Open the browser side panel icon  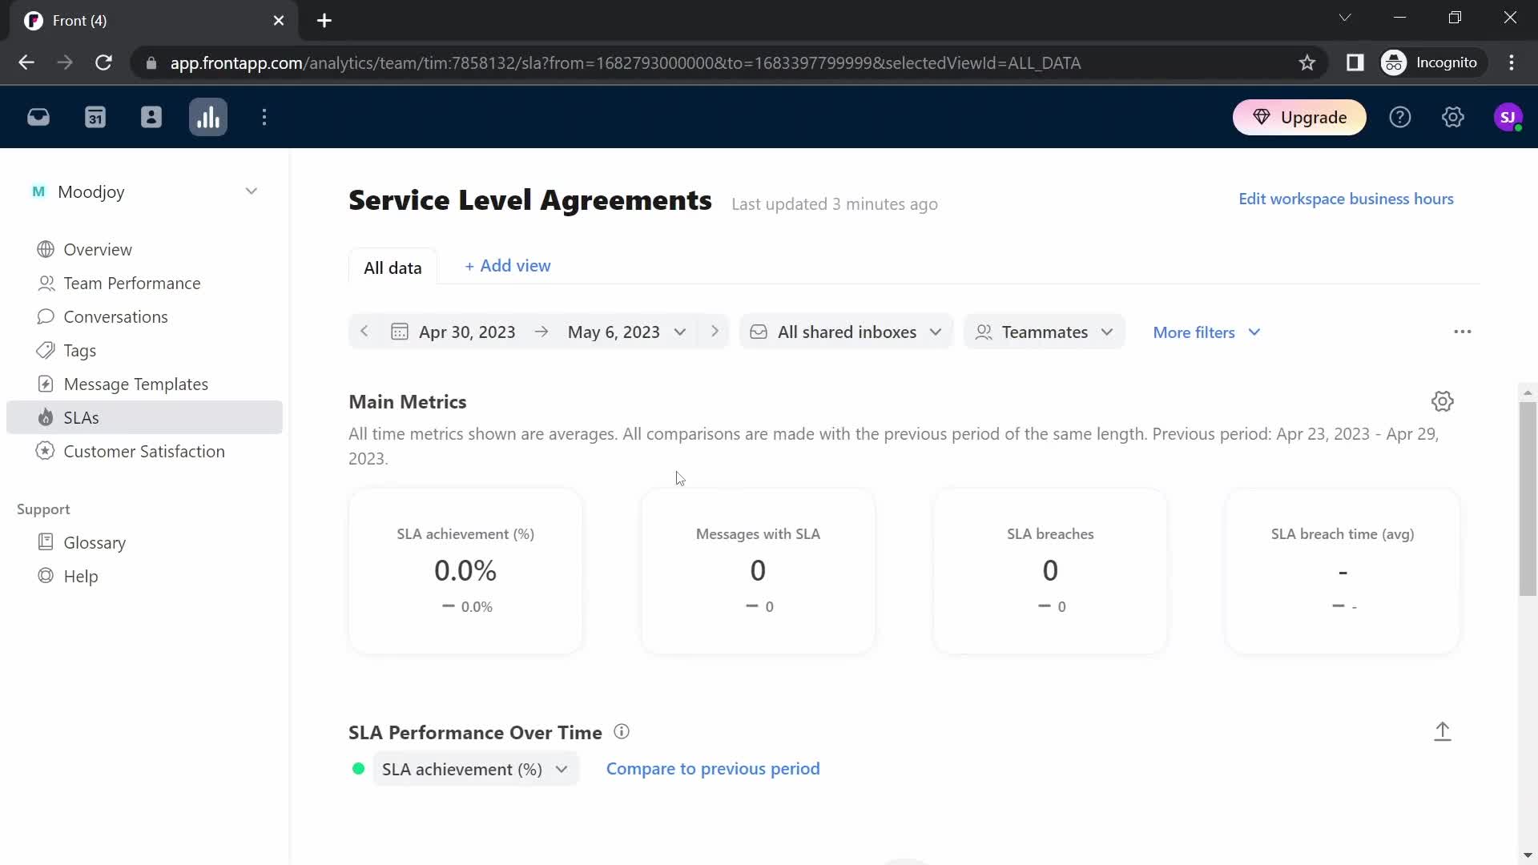pyautogui.click(x=1355, y=62)
